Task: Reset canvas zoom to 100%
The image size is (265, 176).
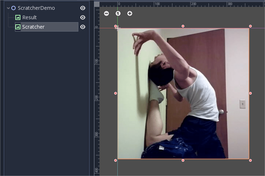Action: coord(118,13)
